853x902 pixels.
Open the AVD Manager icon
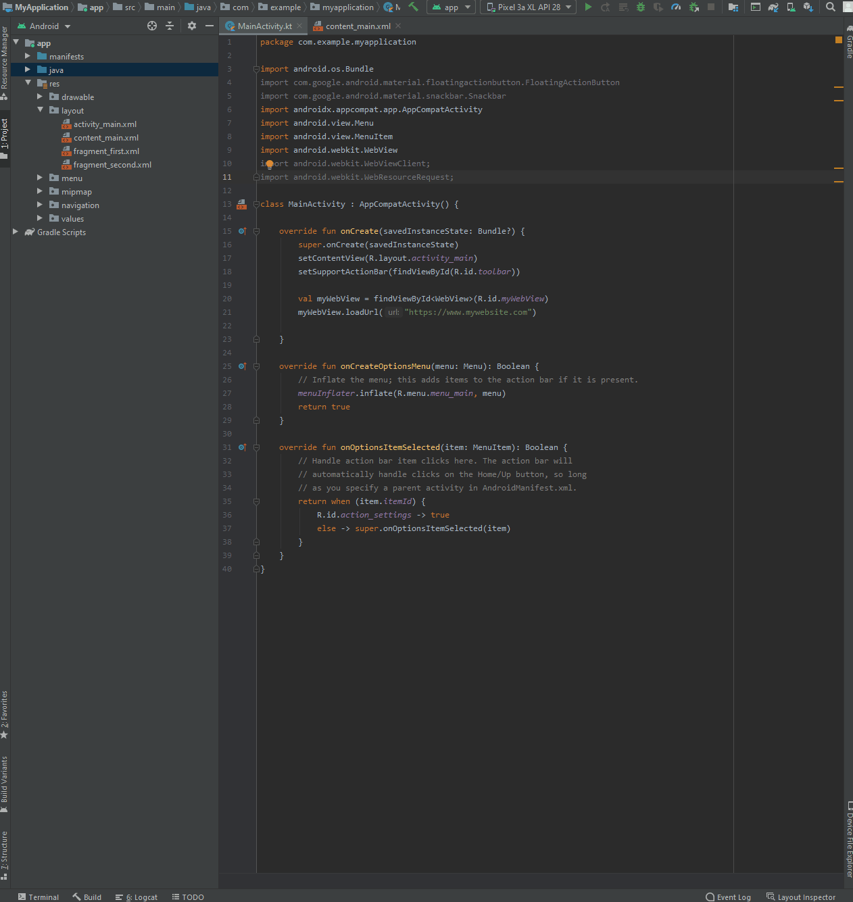[791, 7]
